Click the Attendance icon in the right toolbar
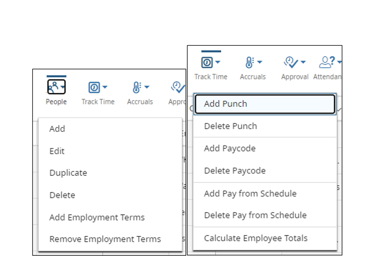This screenshot has height=263, width=391. coord(325,62)
